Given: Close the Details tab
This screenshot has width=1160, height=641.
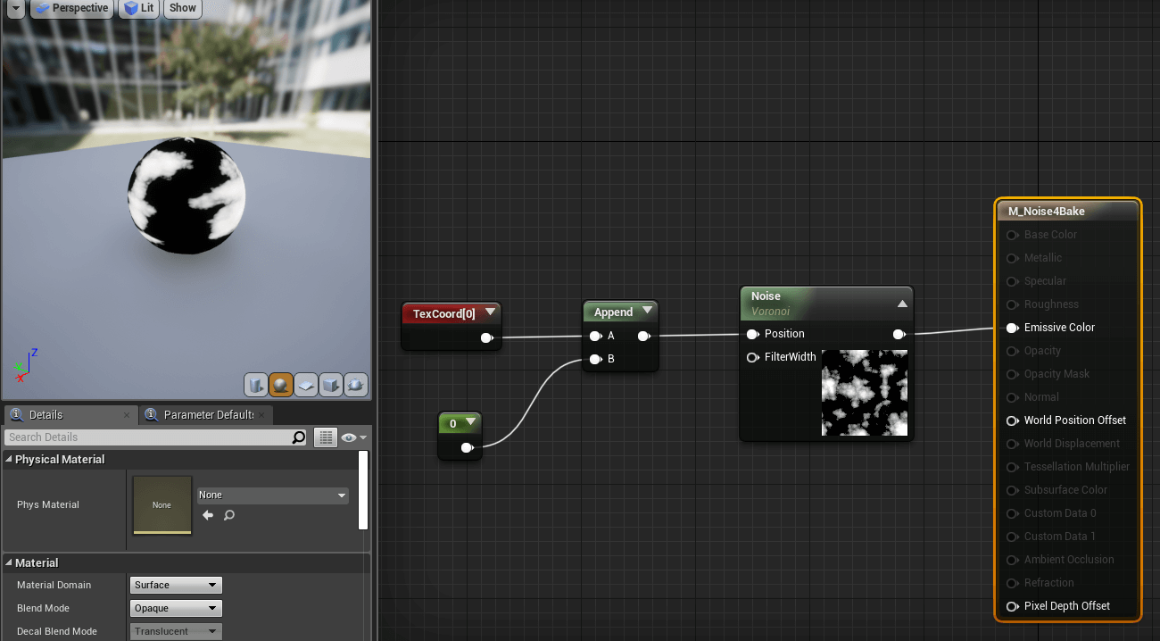Looking at the screenshot, I should pos(127,415).
